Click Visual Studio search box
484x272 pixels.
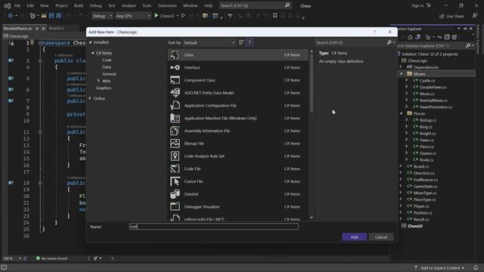255,5
